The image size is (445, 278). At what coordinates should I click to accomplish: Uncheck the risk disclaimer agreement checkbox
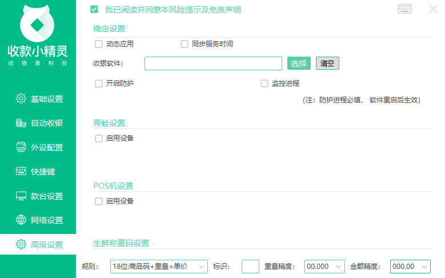(x=94, y=10)
